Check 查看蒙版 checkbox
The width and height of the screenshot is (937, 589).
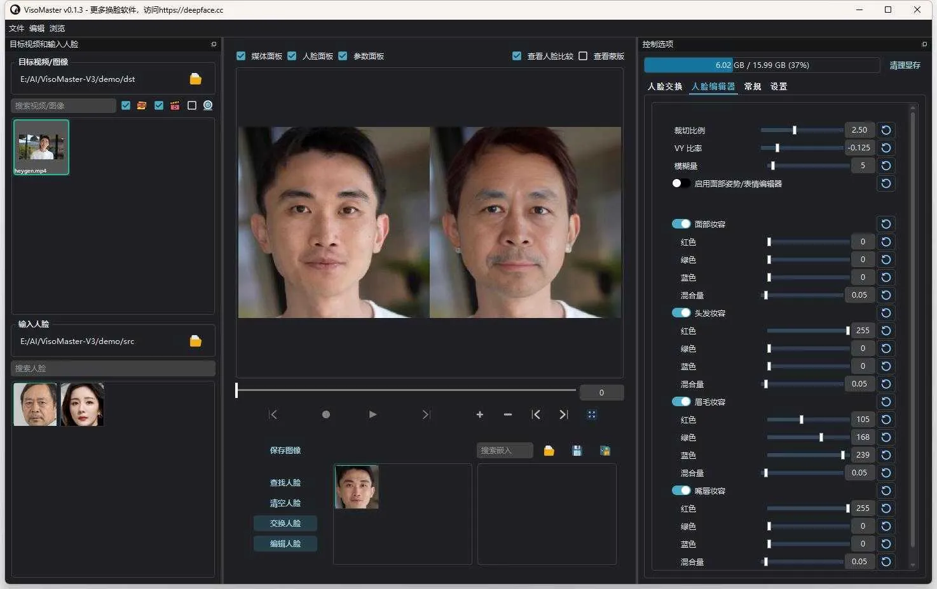583,56
